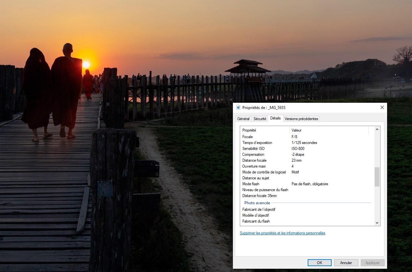Select the Fabricant du flash row
412x272 pixels.
(307, 221)
